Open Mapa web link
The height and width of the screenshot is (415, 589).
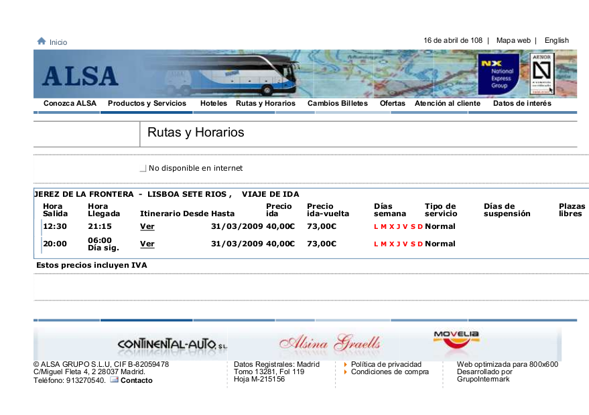(513, 41)
